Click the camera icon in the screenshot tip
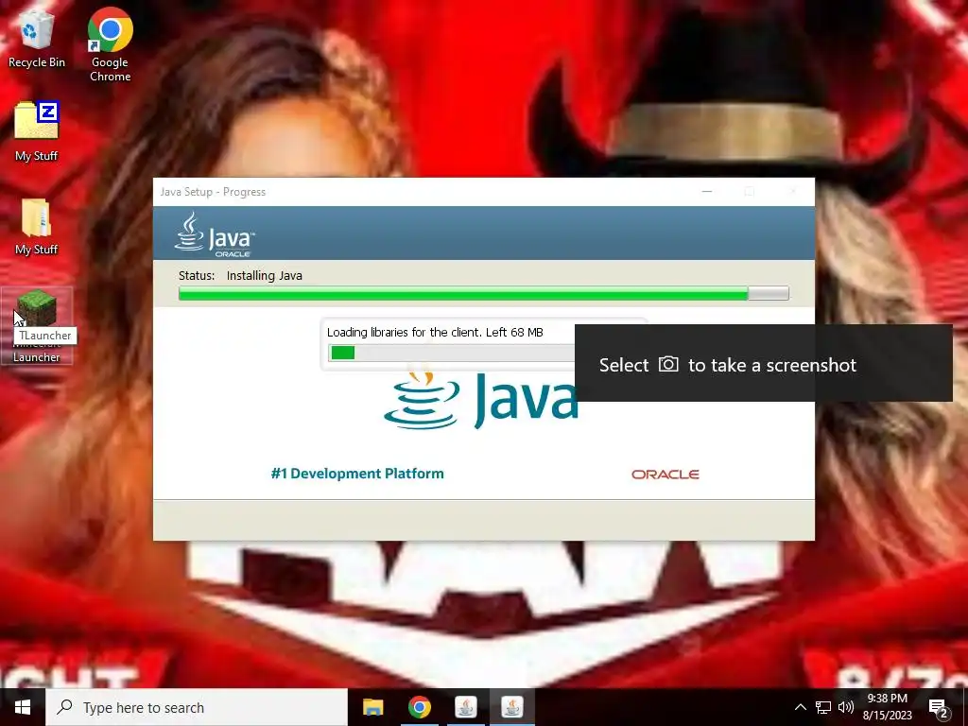Image resolution: width=968 pixels, height=726 pixels. tap(668, 364)
